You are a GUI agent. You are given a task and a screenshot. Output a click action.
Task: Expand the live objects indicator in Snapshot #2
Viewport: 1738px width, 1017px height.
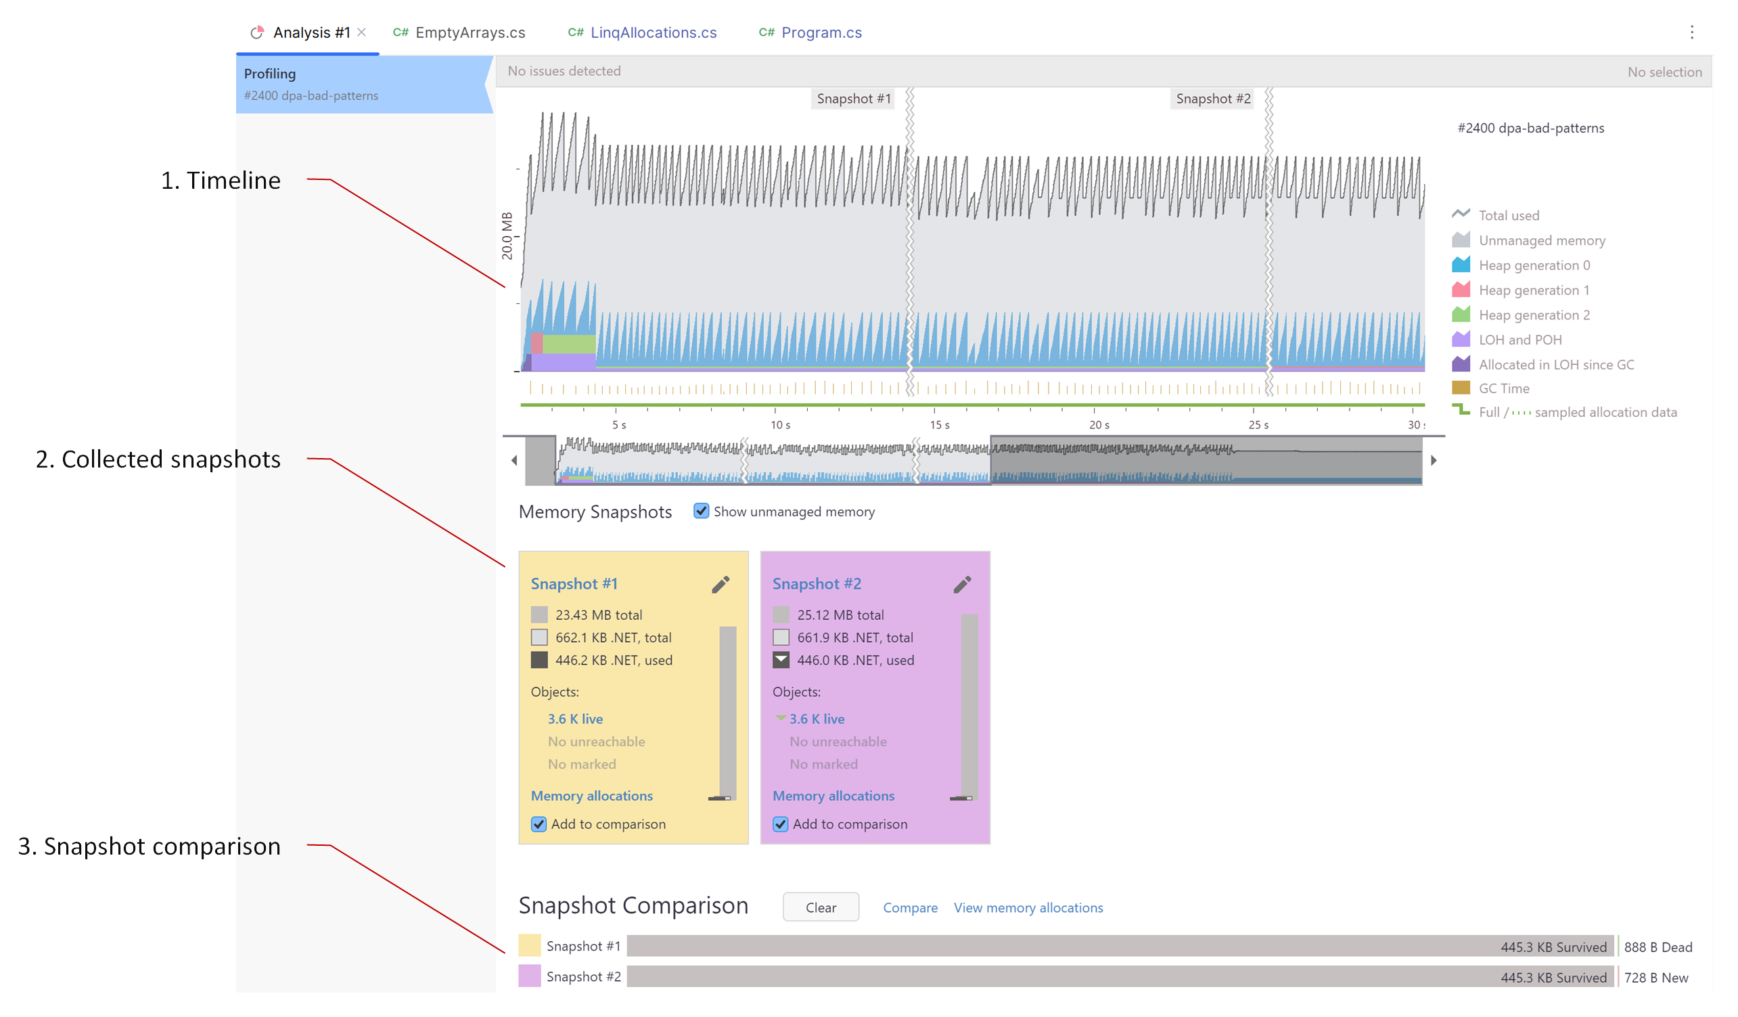pyautogui.click(x=781, y=718)
